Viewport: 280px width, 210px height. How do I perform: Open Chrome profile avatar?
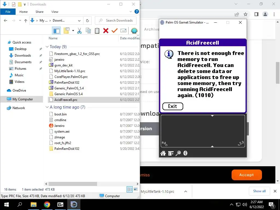265,14
